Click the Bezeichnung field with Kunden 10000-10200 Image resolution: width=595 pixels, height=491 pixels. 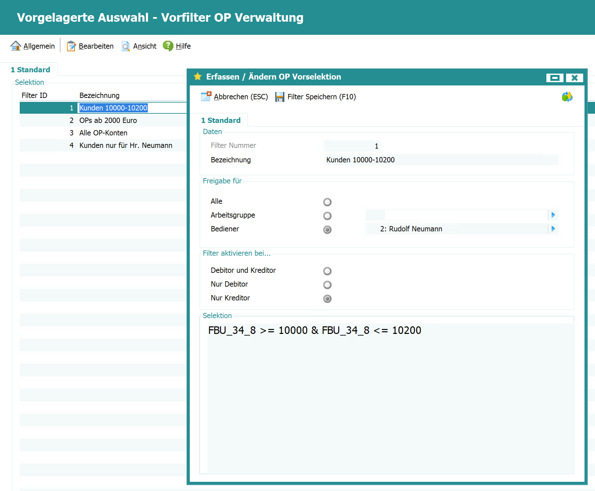(440, 160)
